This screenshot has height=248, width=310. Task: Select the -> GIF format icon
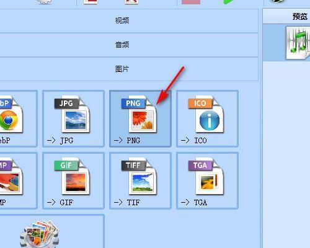[x=73, y=180]
